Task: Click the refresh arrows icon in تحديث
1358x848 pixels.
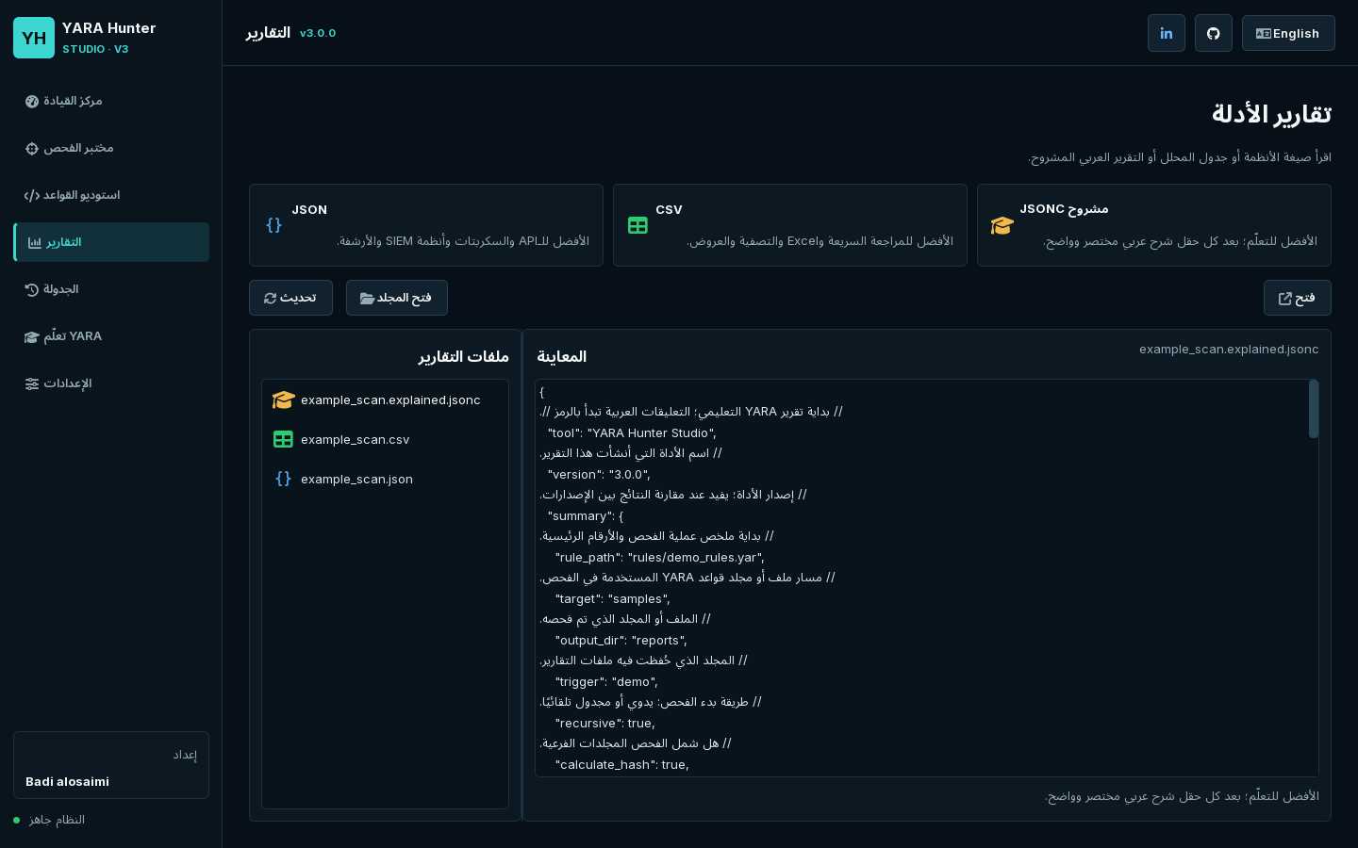Action: click(271, 299)
